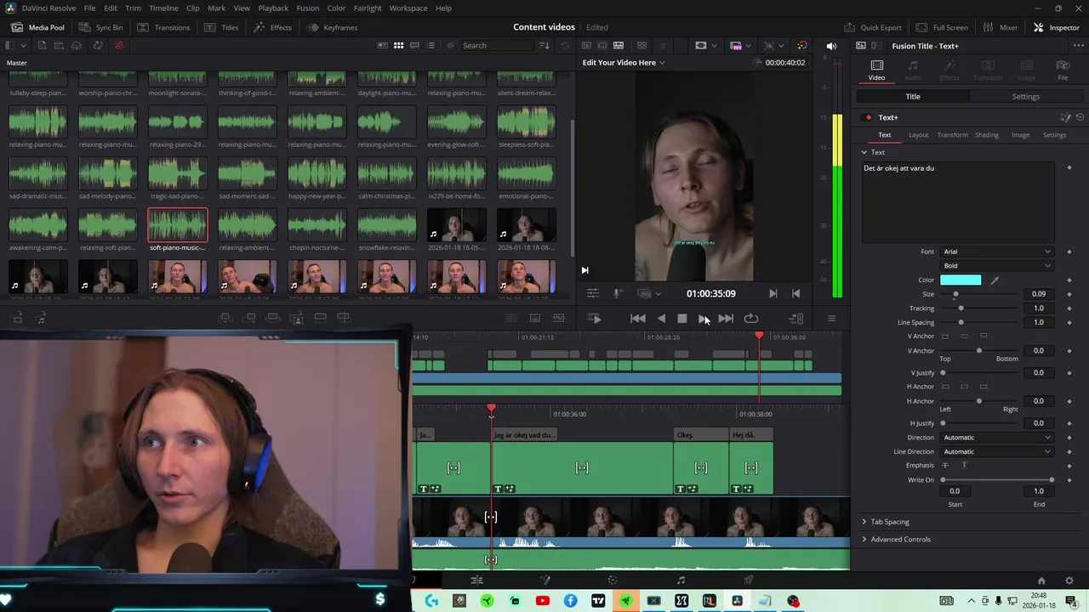The width and height of the screenshot is (1089, 612).
Task: Go to previous edit point in viewer
Action: [x=795, y=293]
